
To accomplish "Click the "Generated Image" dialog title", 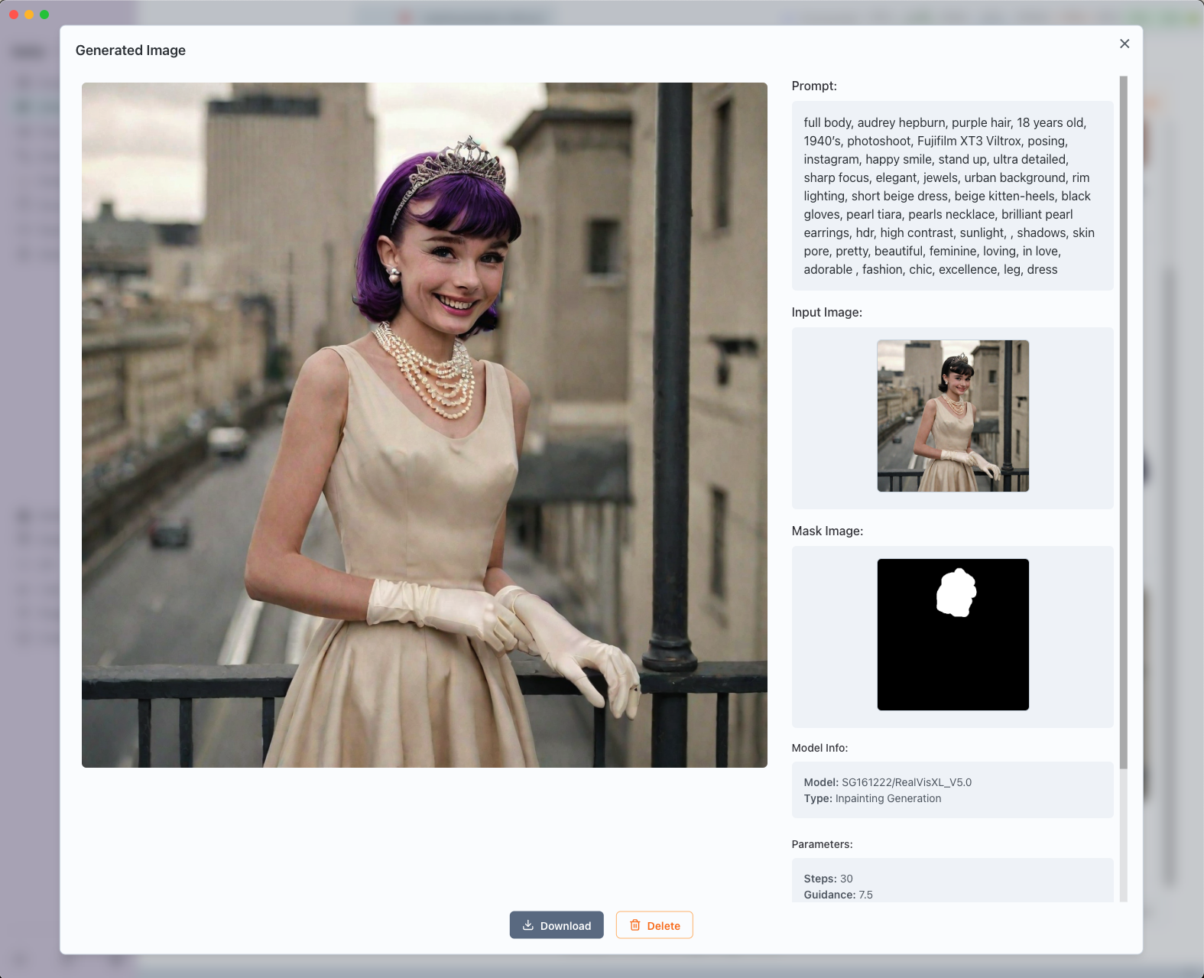I will click(x=131, y=50).
